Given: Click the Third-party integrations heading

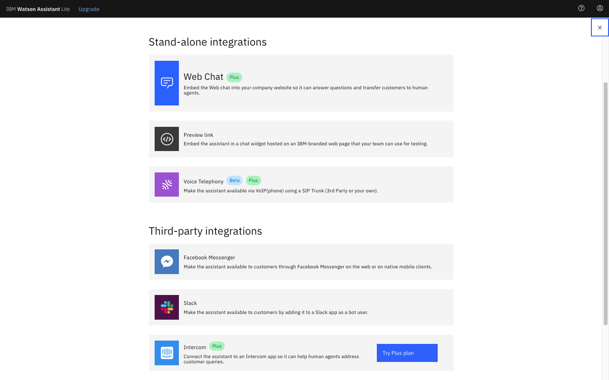Looking at the screenshot, I should tap(205, 231).
